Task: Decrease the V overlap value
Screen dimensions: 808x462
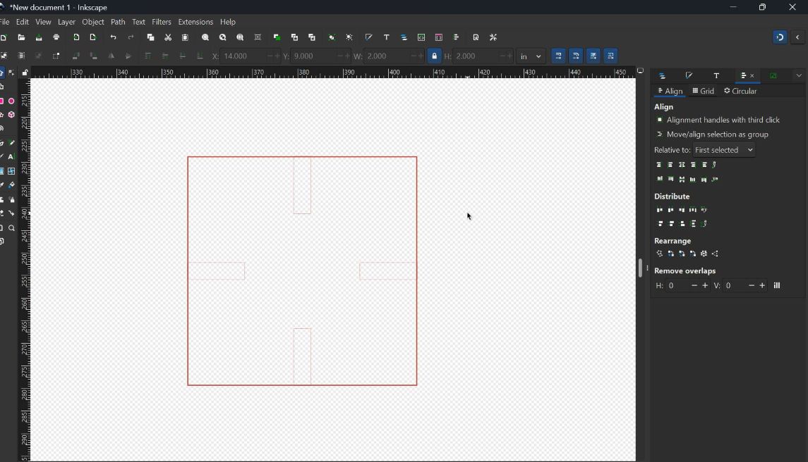Action: (x=752, y=285)
